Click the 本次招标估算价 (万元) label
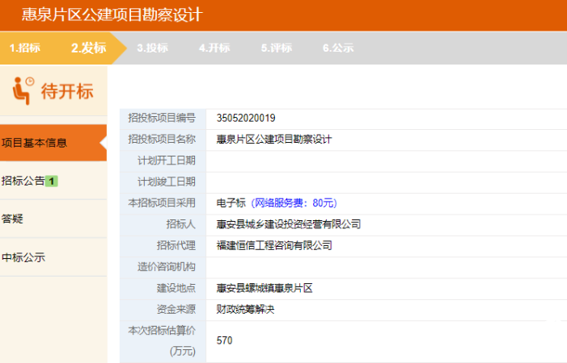Image resolution: width=567 pixels, height=363 pixels. coord(162,340)
